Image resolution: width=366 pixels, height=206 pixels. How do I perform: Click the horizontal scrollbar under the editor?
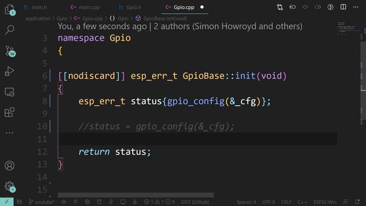coord(136,195)
